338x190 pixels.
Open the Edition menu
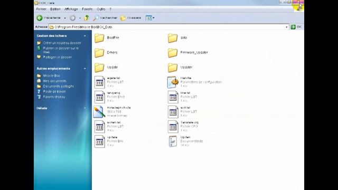tap(55, 9)
